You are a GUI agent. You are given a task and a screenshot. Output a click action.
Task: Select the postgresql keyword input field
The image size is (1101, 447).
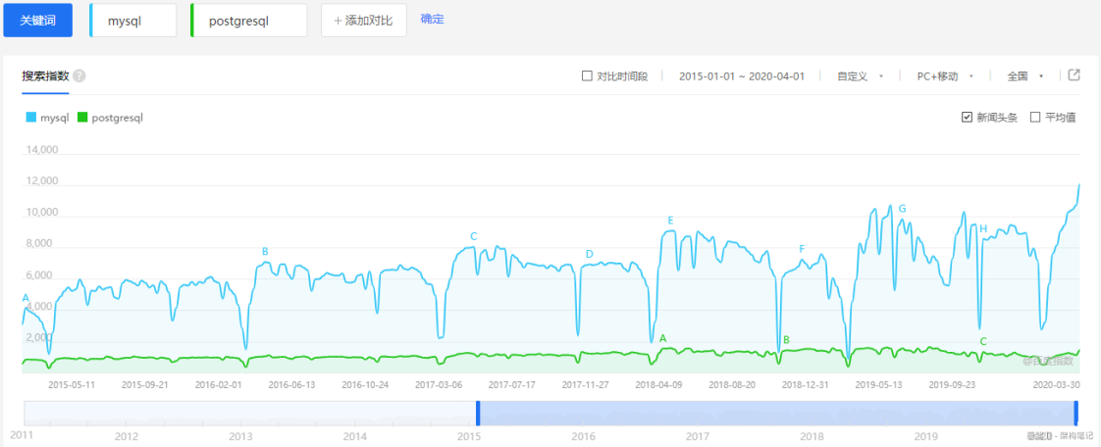click(248, 21)
